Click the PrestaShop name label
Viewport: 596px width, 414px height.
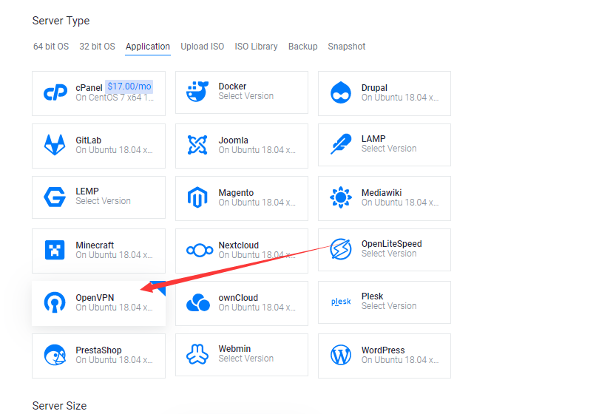[98, 350]
